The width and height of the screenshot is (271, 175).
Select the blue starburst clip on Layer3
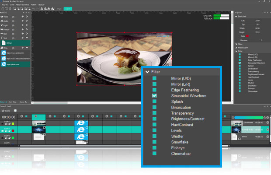38,129
